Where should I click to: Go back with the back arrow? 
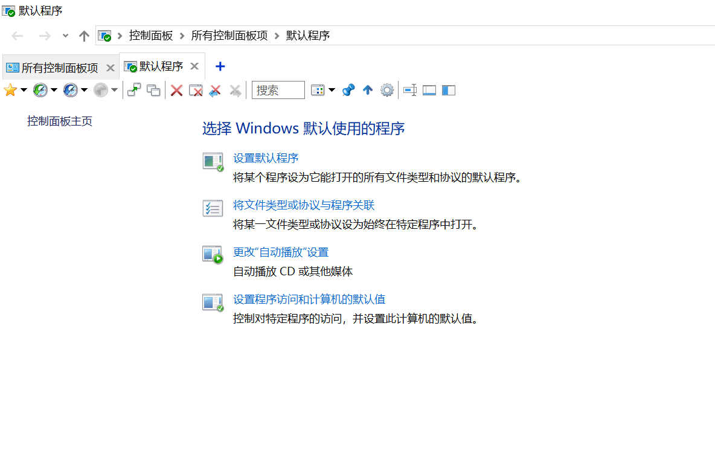tap(18, 36)
